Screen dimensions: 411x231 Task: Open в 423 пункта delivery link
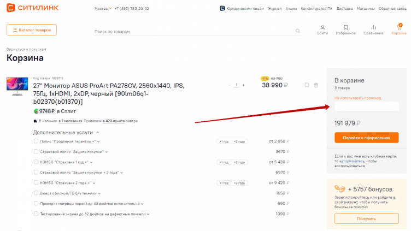tap(114, 121)
